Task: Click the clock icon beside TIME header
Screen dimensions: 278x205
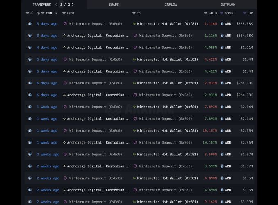Action: click(38, 13)
